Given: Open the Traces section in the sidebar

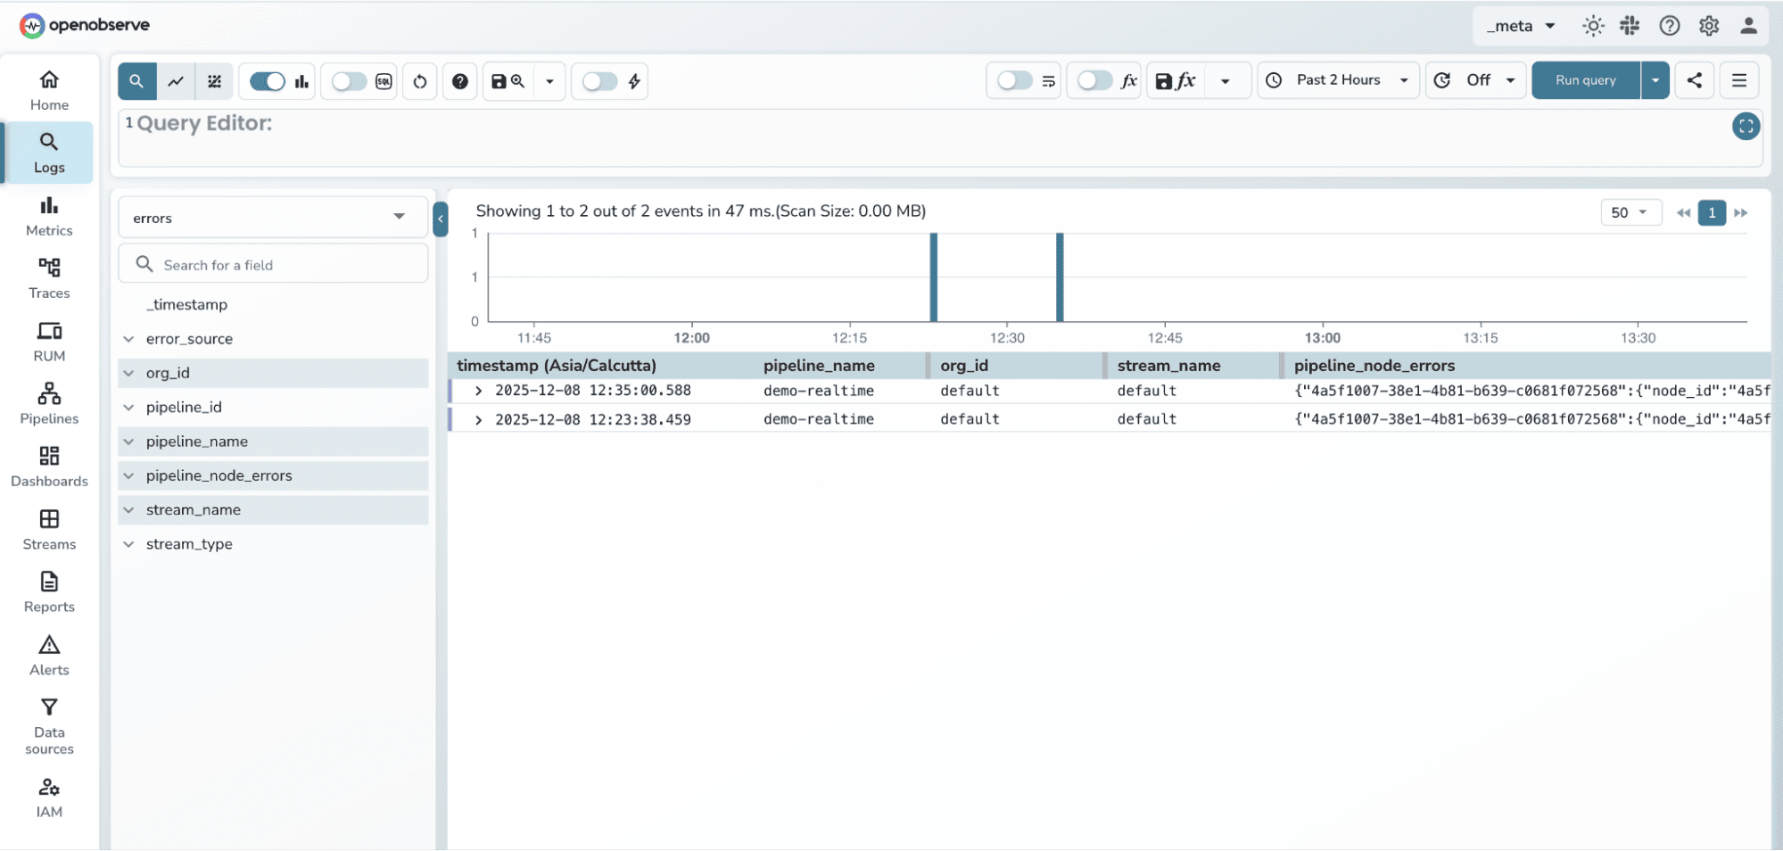Looking at the screenshot, I should click(49, 277).
